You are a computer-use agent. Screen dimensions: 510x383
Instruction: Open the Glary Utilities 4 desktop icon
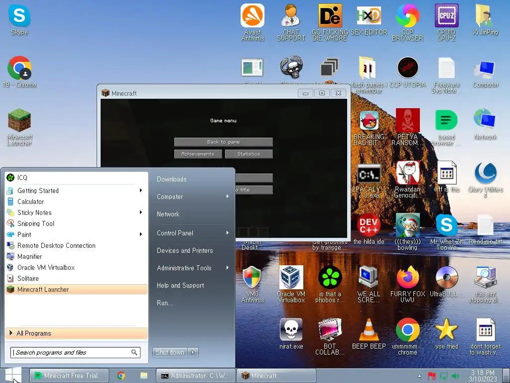click(x=485, y=180)
